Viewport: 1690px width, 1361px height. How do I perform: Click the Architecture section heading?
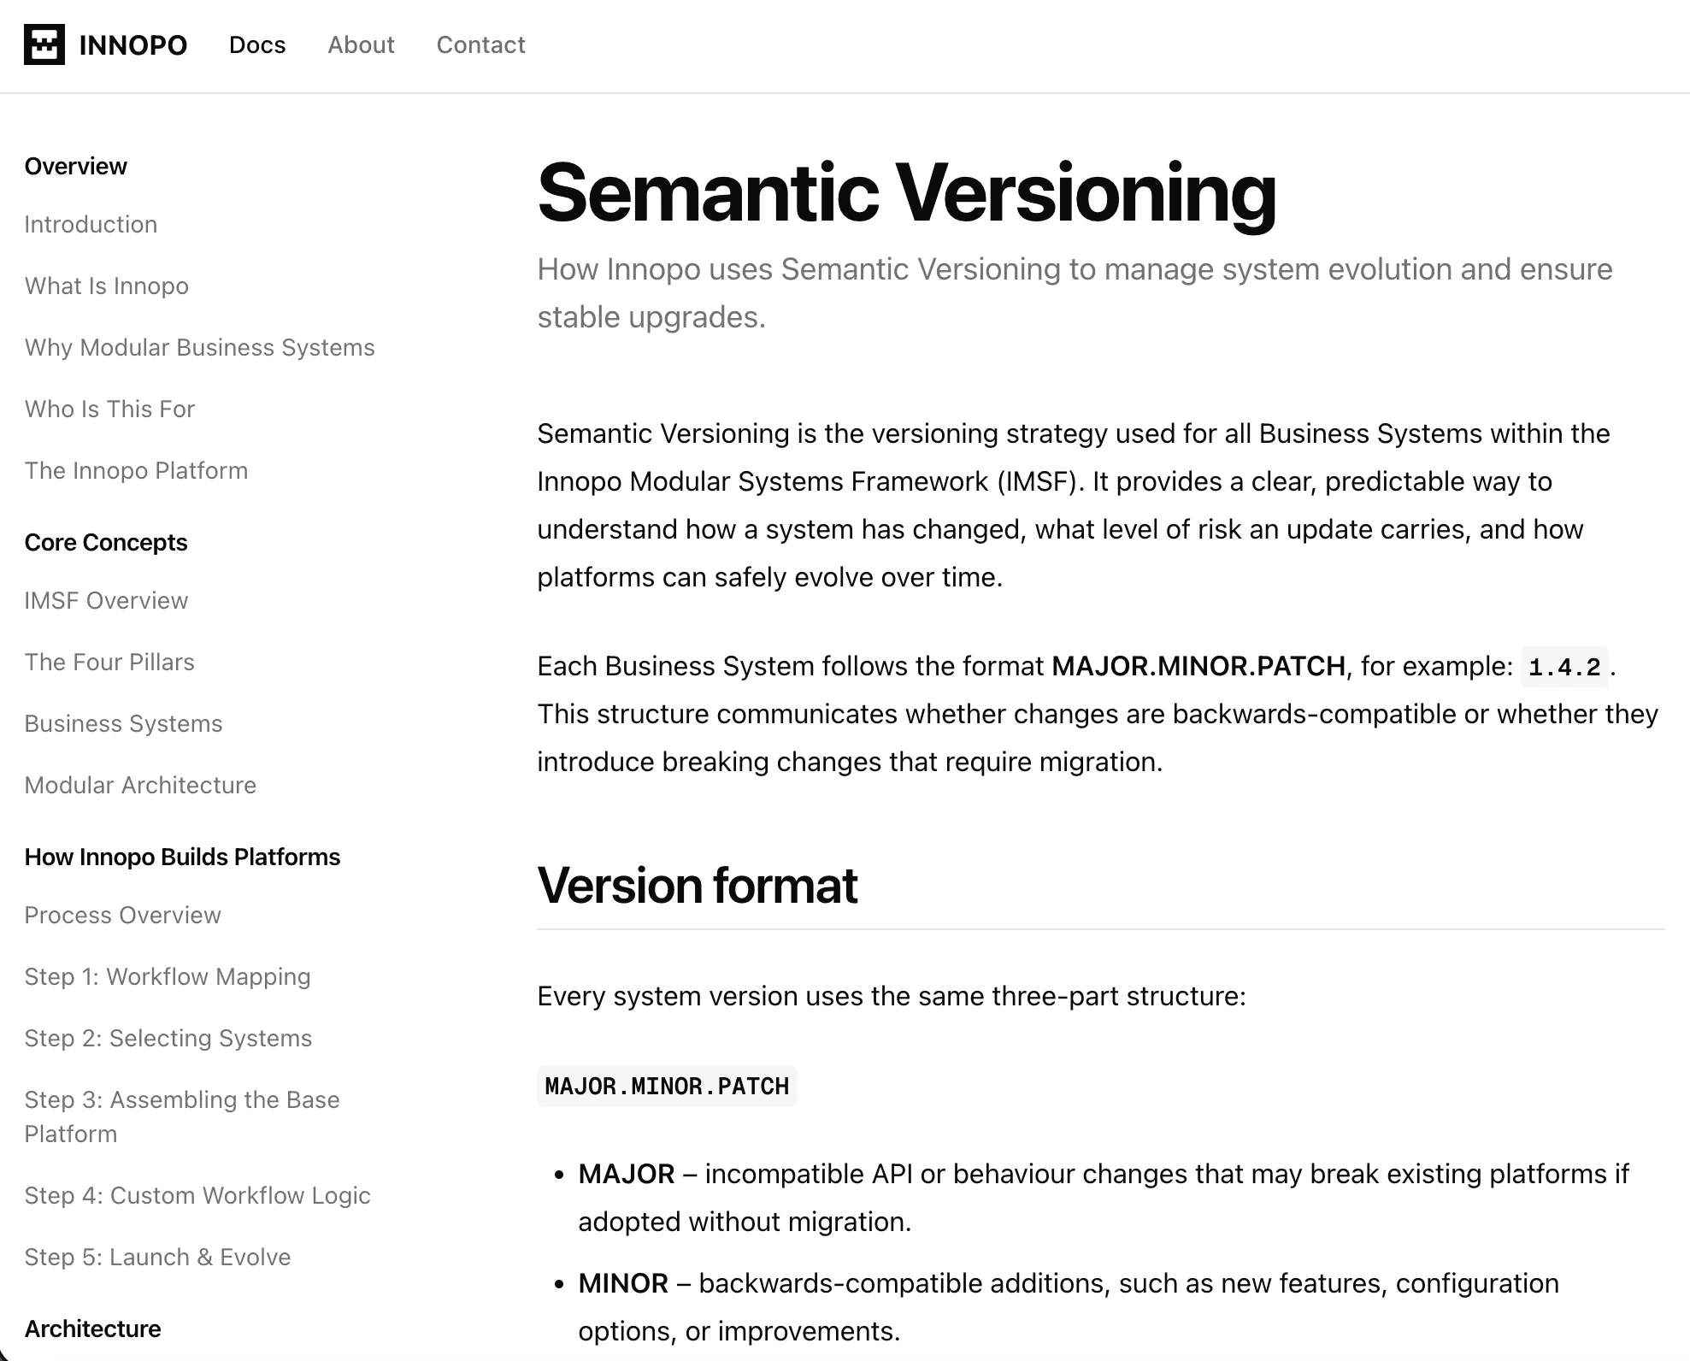click(x=91, y=1328)
